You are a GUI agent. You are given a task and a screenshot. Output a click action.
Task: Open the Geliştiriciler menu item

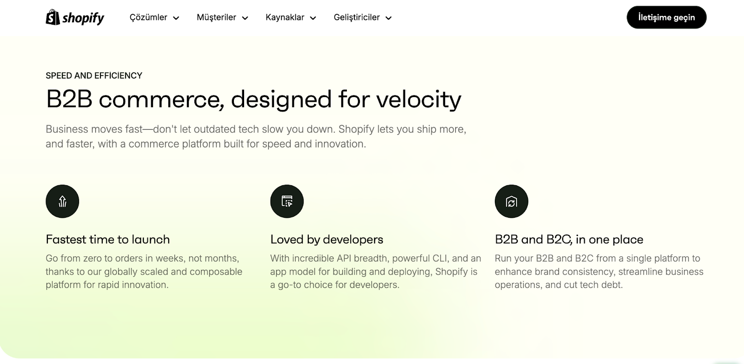coord(362,17)
